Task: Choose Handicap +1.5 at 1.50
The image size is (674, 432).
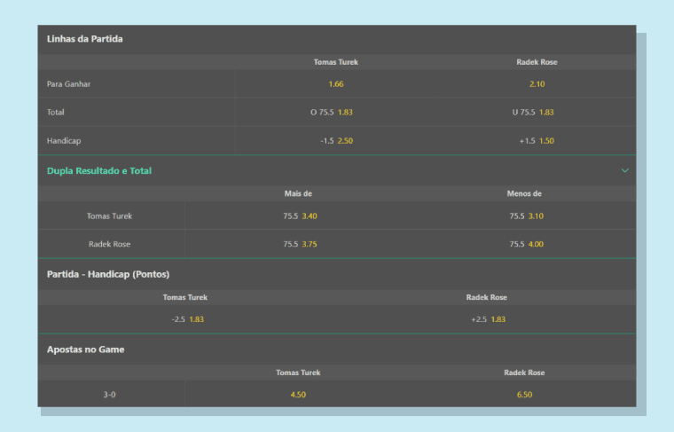Action: click(537, 140)
